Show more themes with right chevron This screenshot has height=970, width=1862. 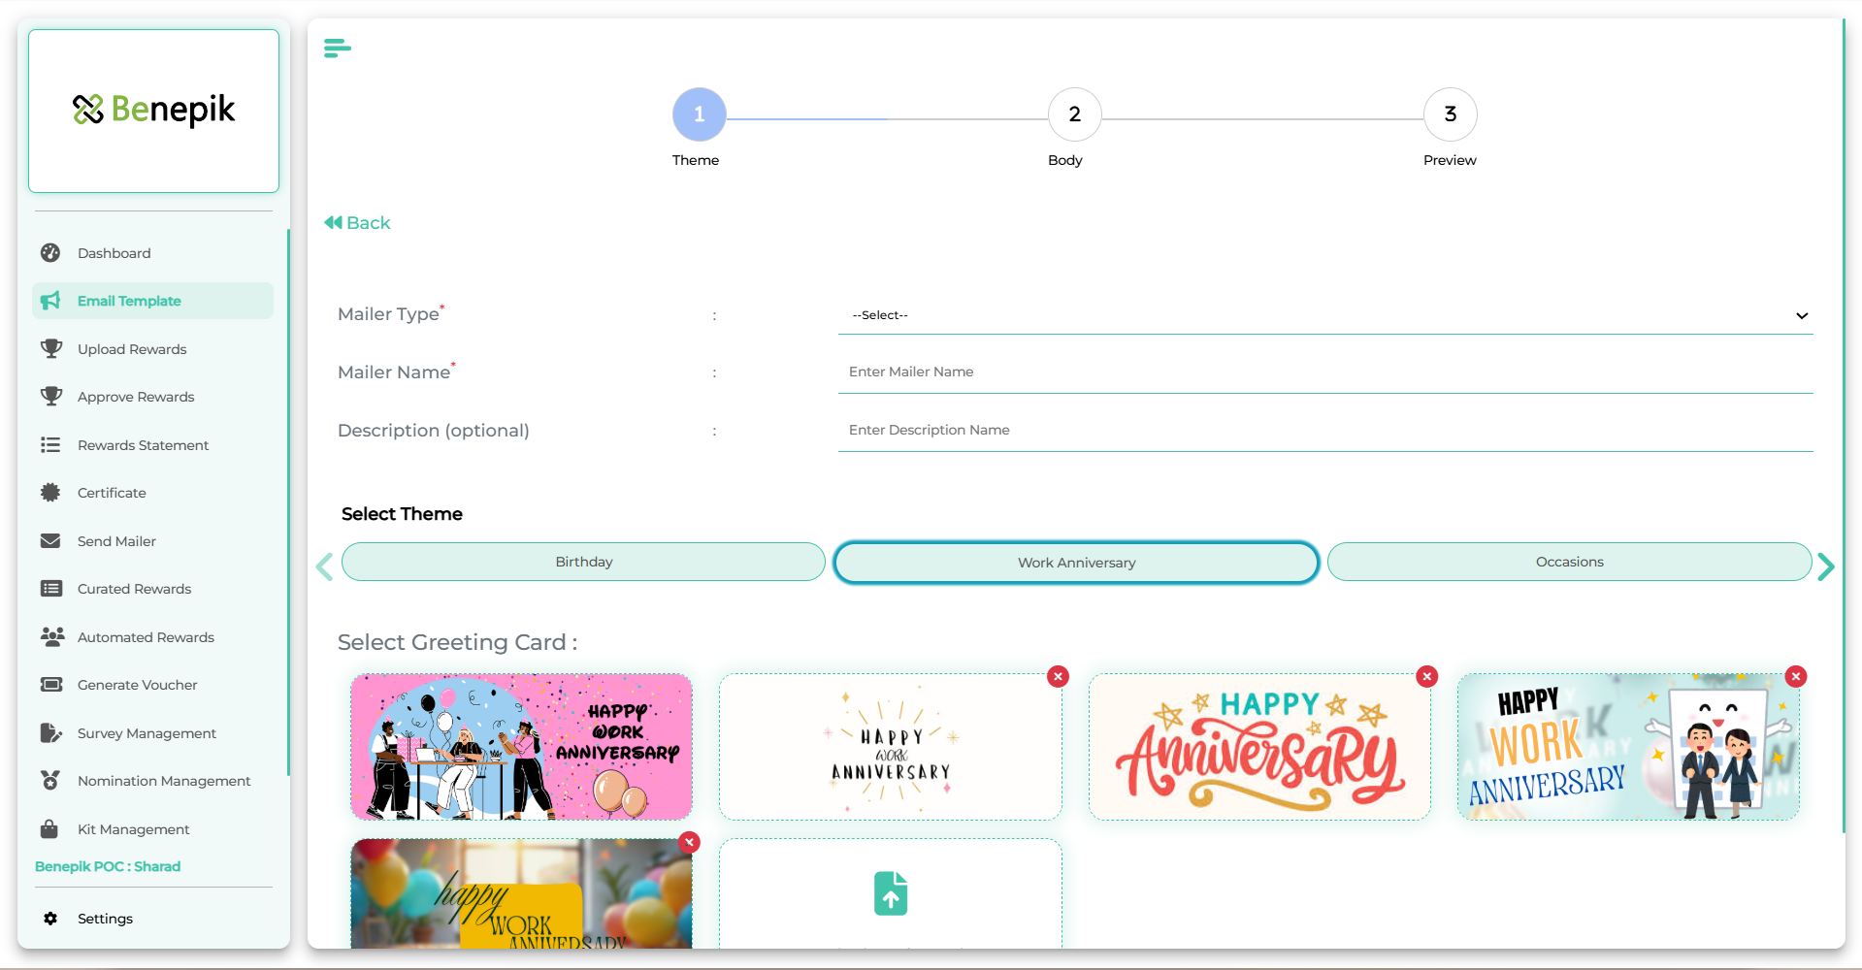pos(1826,566)
